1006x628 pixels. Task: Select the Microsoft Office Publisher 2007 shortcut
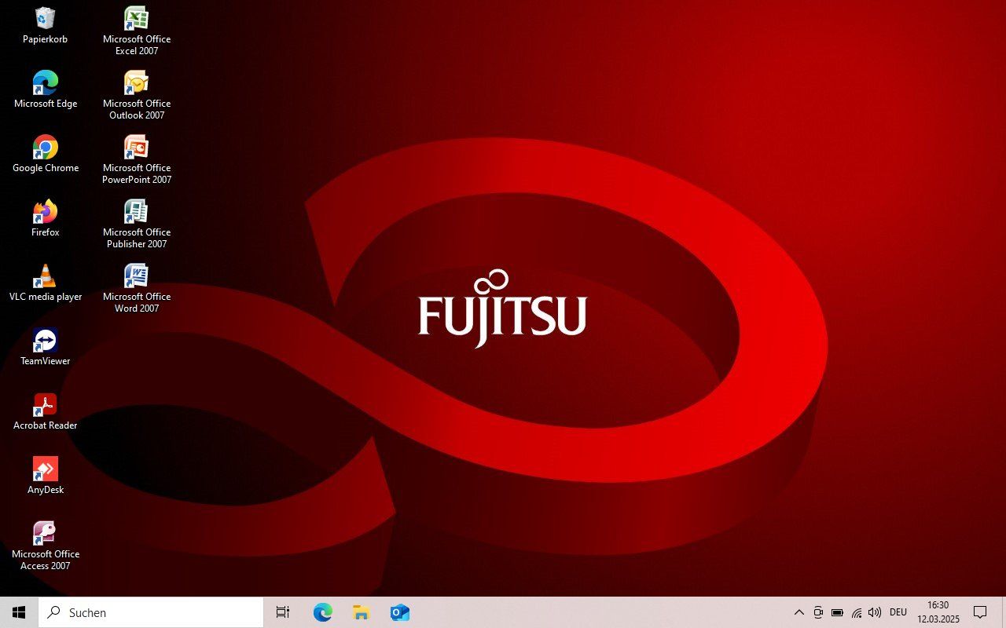pos(137,224)
